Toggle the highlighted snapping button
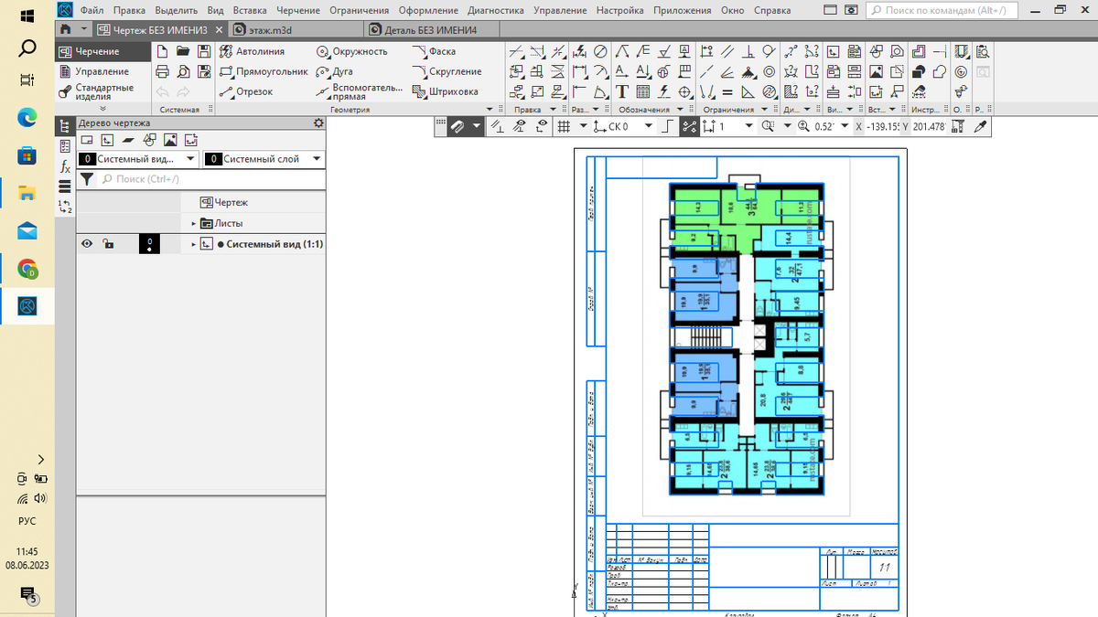1098x617 pixels. click(459, 127)
